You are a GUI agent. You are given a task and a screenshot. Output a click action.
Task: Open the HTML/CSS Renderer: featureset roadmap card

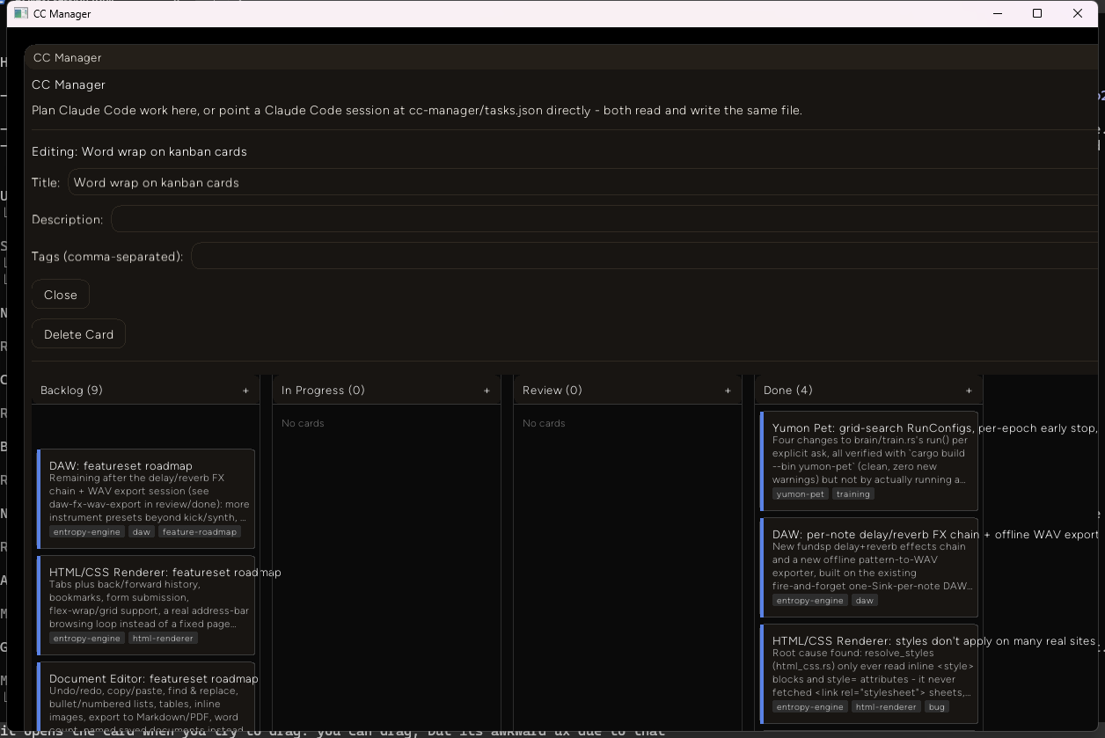146,605
